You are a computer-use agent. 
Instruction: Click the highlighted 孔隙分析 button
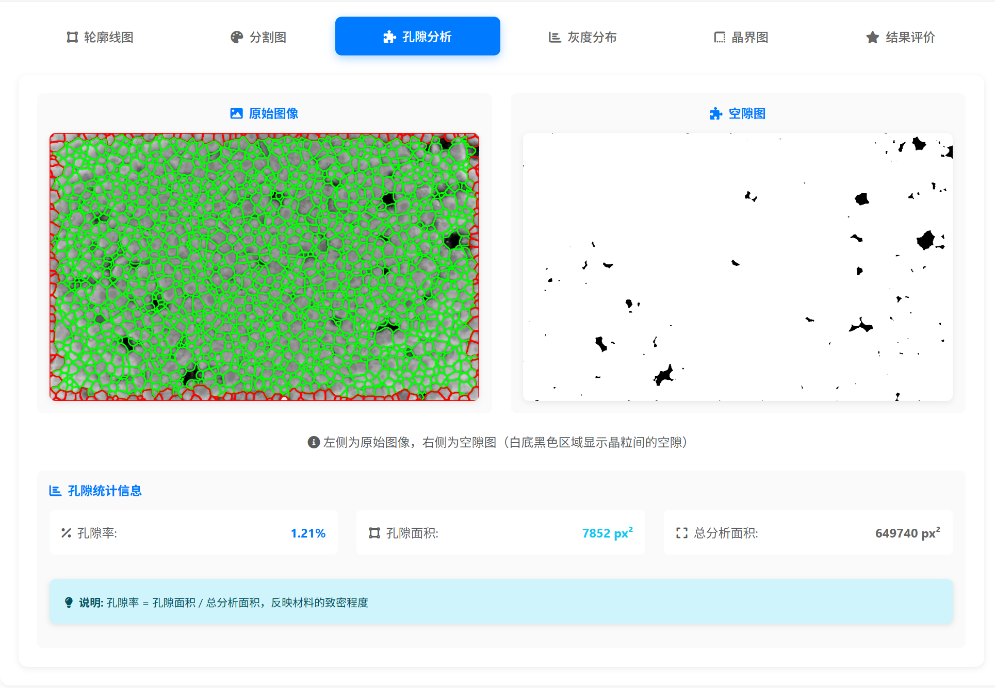click(x=417, y=36)
